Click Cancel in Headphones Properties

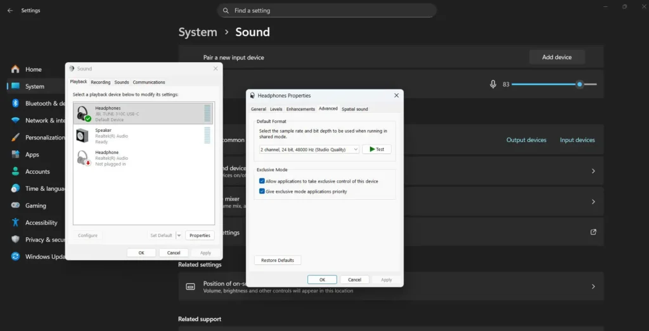point(354,280)
